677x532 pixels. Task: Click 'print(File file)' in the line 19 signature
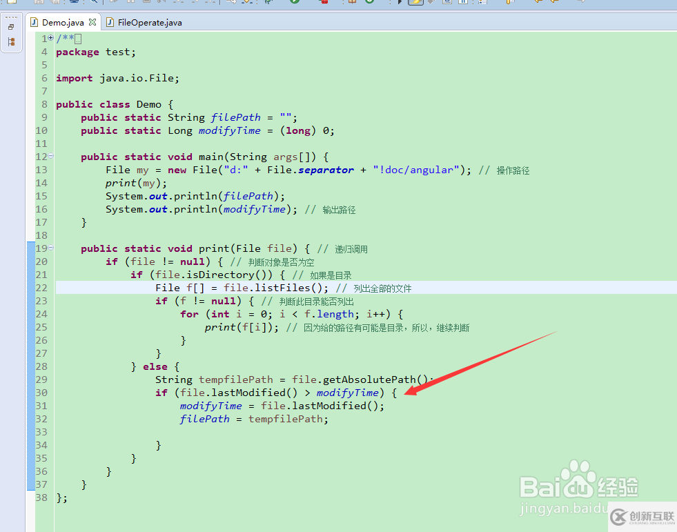tap(248, 248)
